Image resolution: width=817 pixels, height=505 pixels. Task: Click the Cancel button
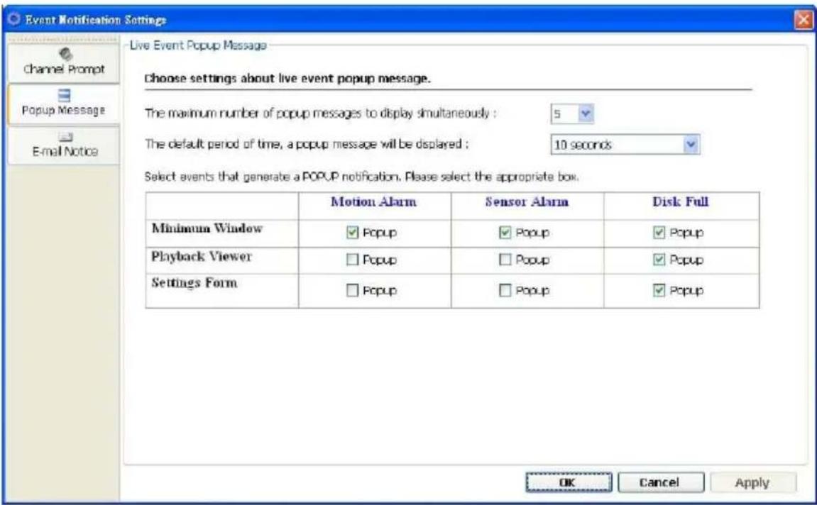coord(661,482)
